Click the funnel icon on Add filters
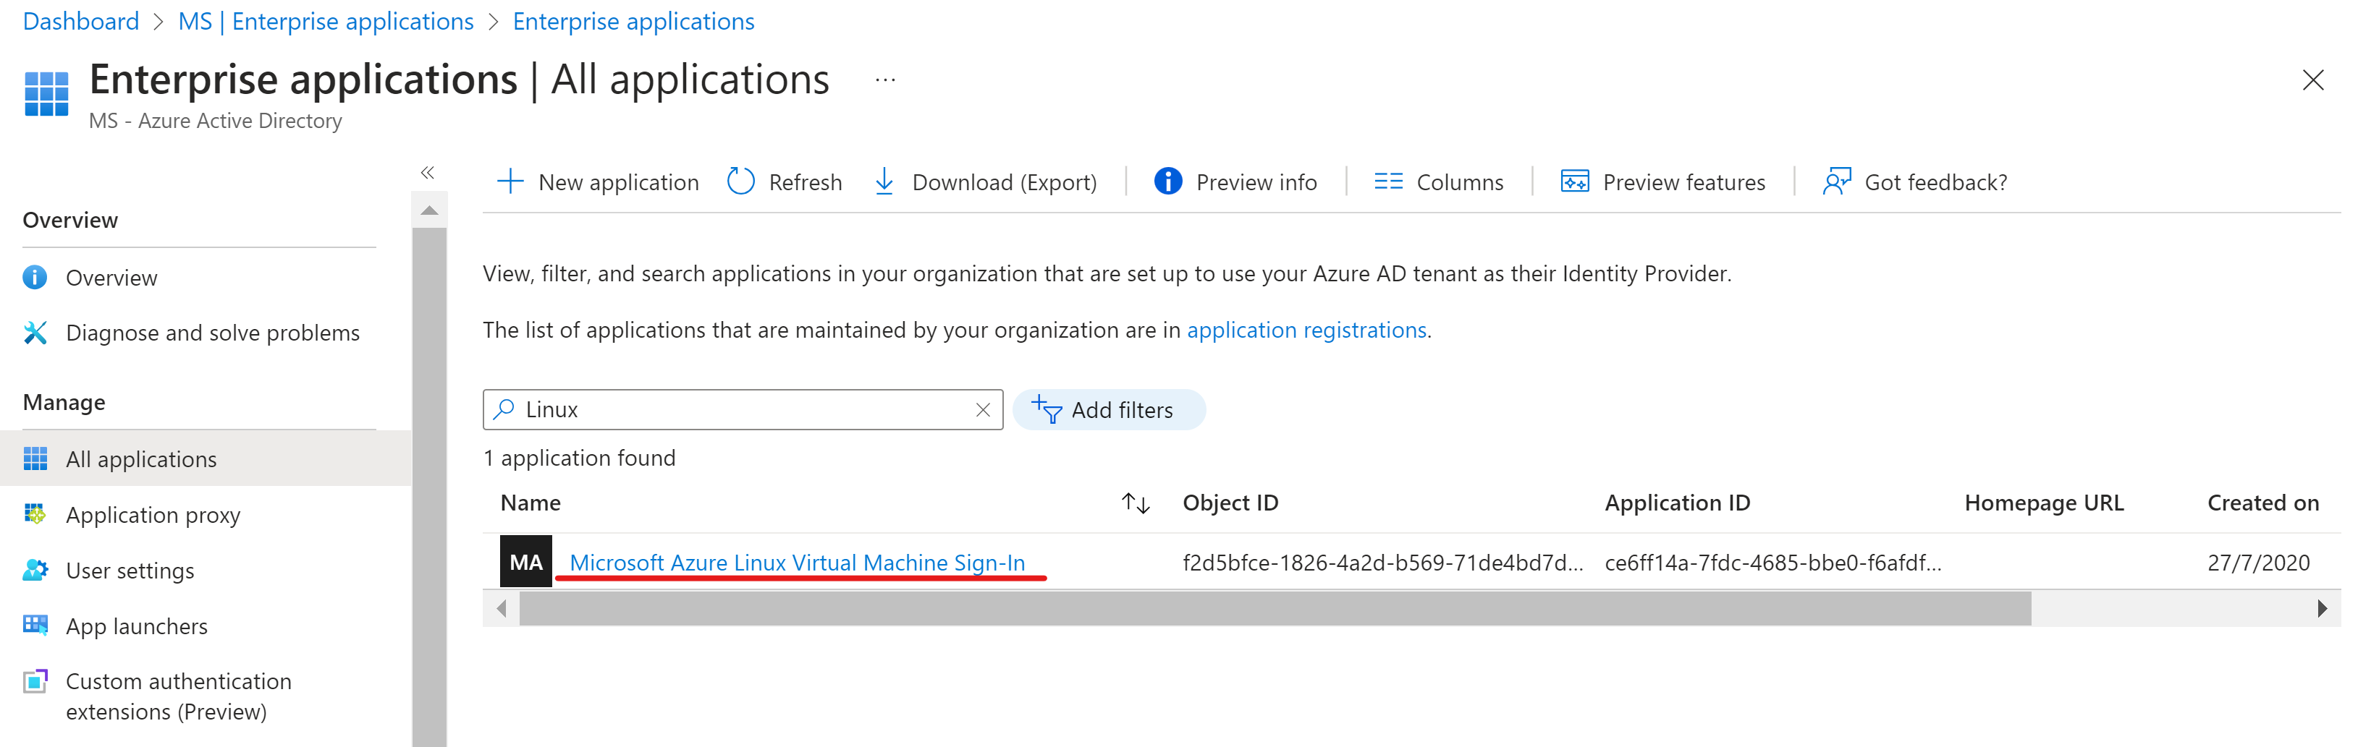The image size is (2358, 747). click(1047, 409)
